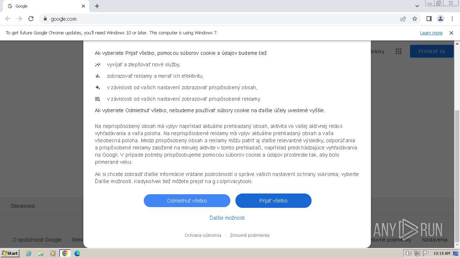Open the tab search chevron
This screenshot has width=460, height=258.
coord(417,6)
